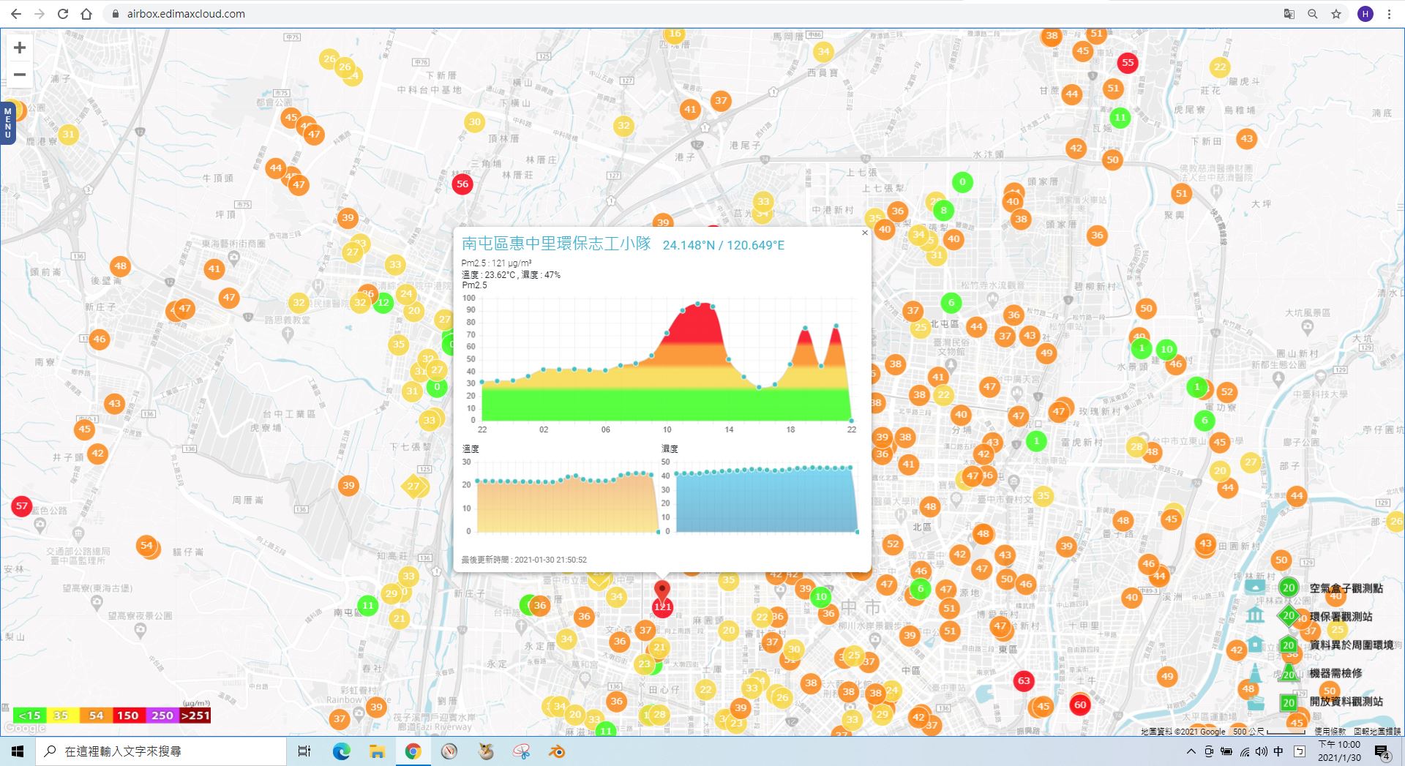Viewport: 1405px width, 766px height.
Task: Open 使用條款 terms link
Action: (1330, 732)
